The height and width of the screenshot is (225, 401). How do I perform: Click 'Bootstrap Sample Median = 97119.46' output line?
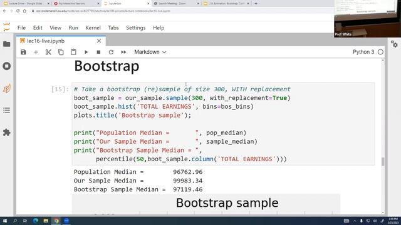[138, 189]
